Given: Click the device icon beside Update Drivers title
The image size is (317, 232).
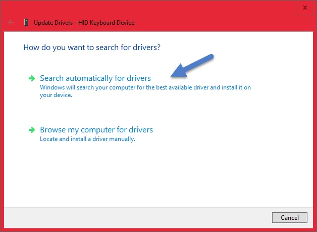Looking at the screenshot, I should [x=26, y=22].
